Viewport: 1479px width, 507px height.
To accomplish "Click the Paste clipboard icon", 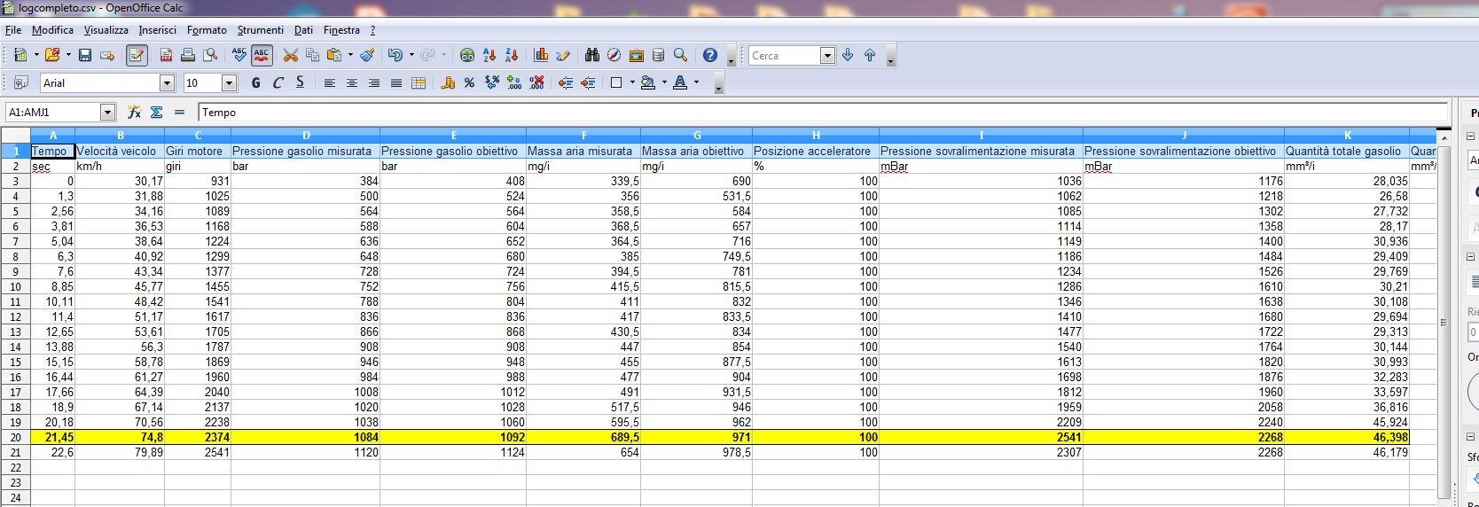I will point(334,55).
